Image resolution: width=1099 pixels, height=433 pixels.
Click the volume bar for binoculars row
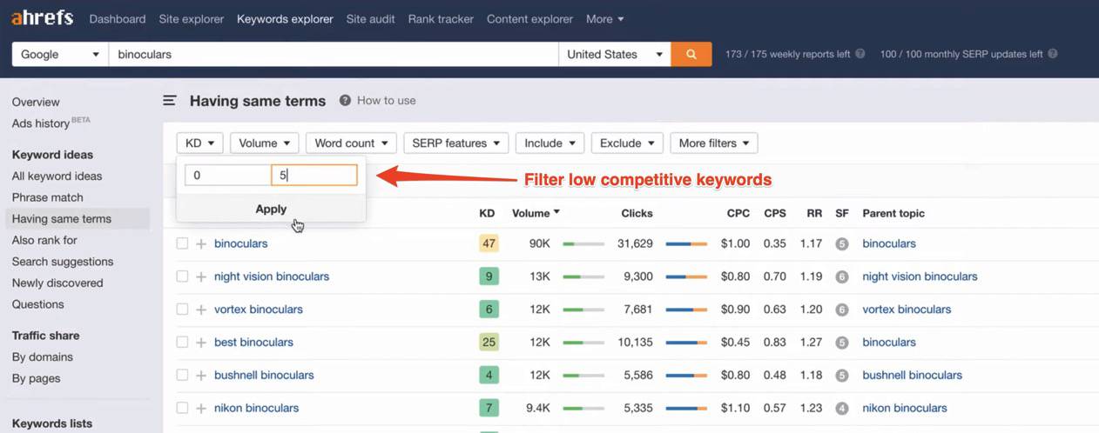(583, 244)
